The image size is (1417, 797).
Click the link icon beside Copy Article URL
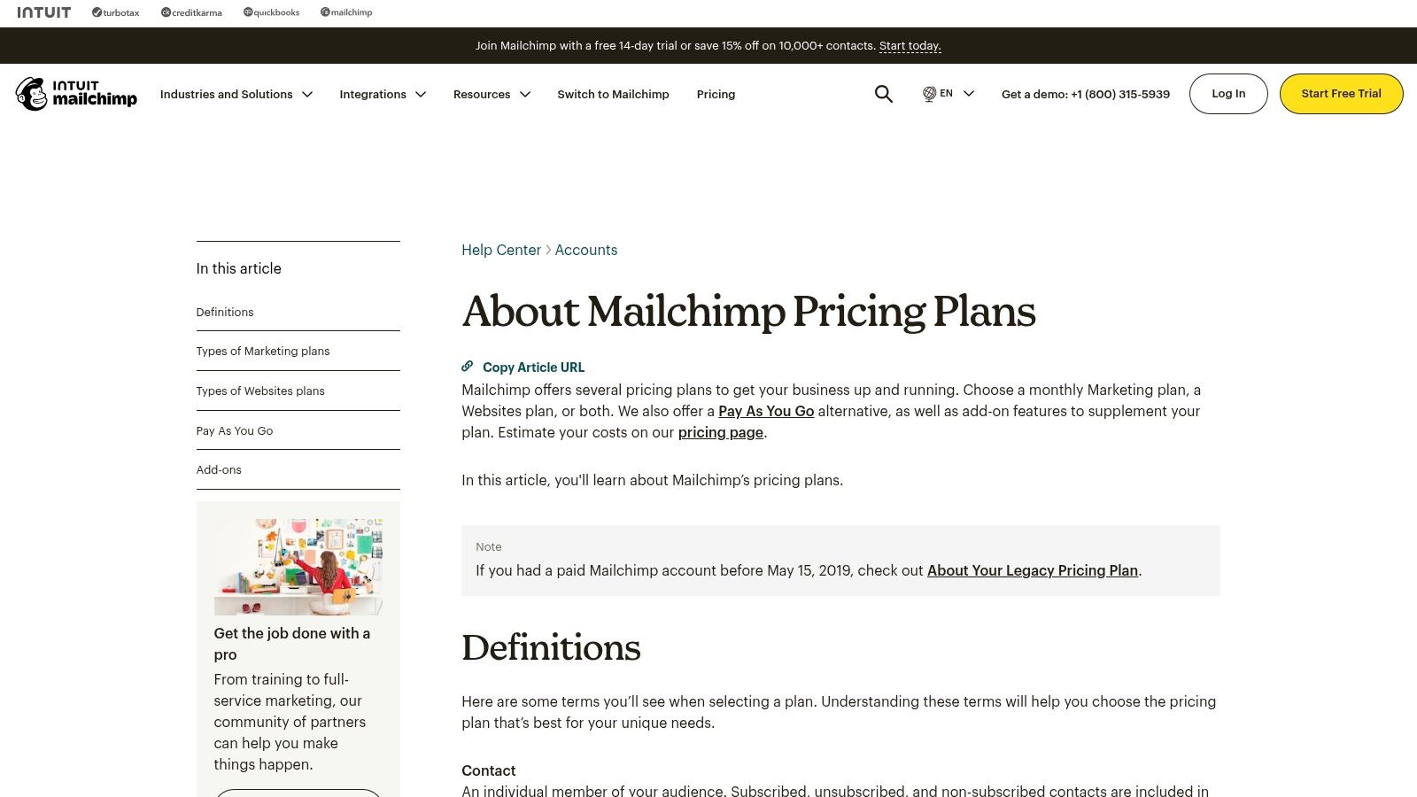pos(467,366)
